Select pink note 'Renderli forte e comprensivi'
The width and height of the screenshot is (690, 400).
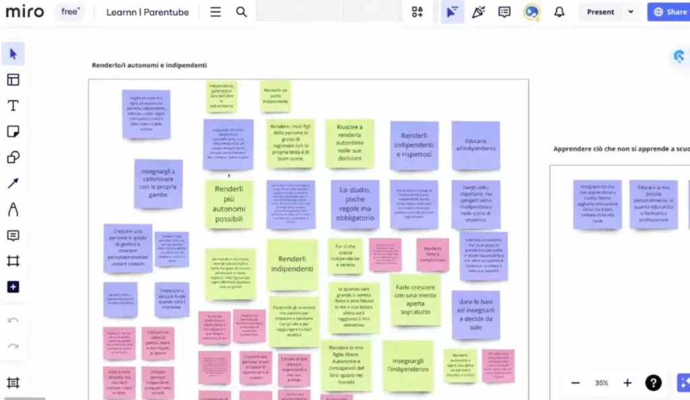pos(433,255)
